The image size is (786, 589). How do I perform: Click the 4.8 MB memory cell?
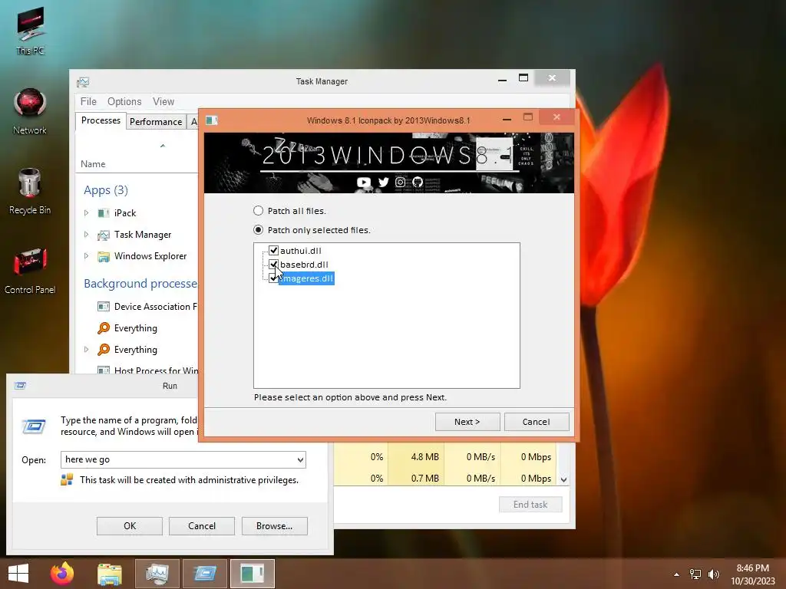(x=416, y=457)
